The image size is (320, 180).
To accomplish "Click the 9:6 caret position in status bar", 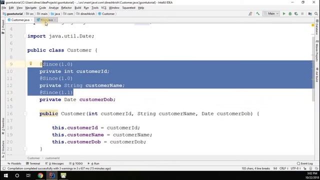I will (x=275, y=168).
